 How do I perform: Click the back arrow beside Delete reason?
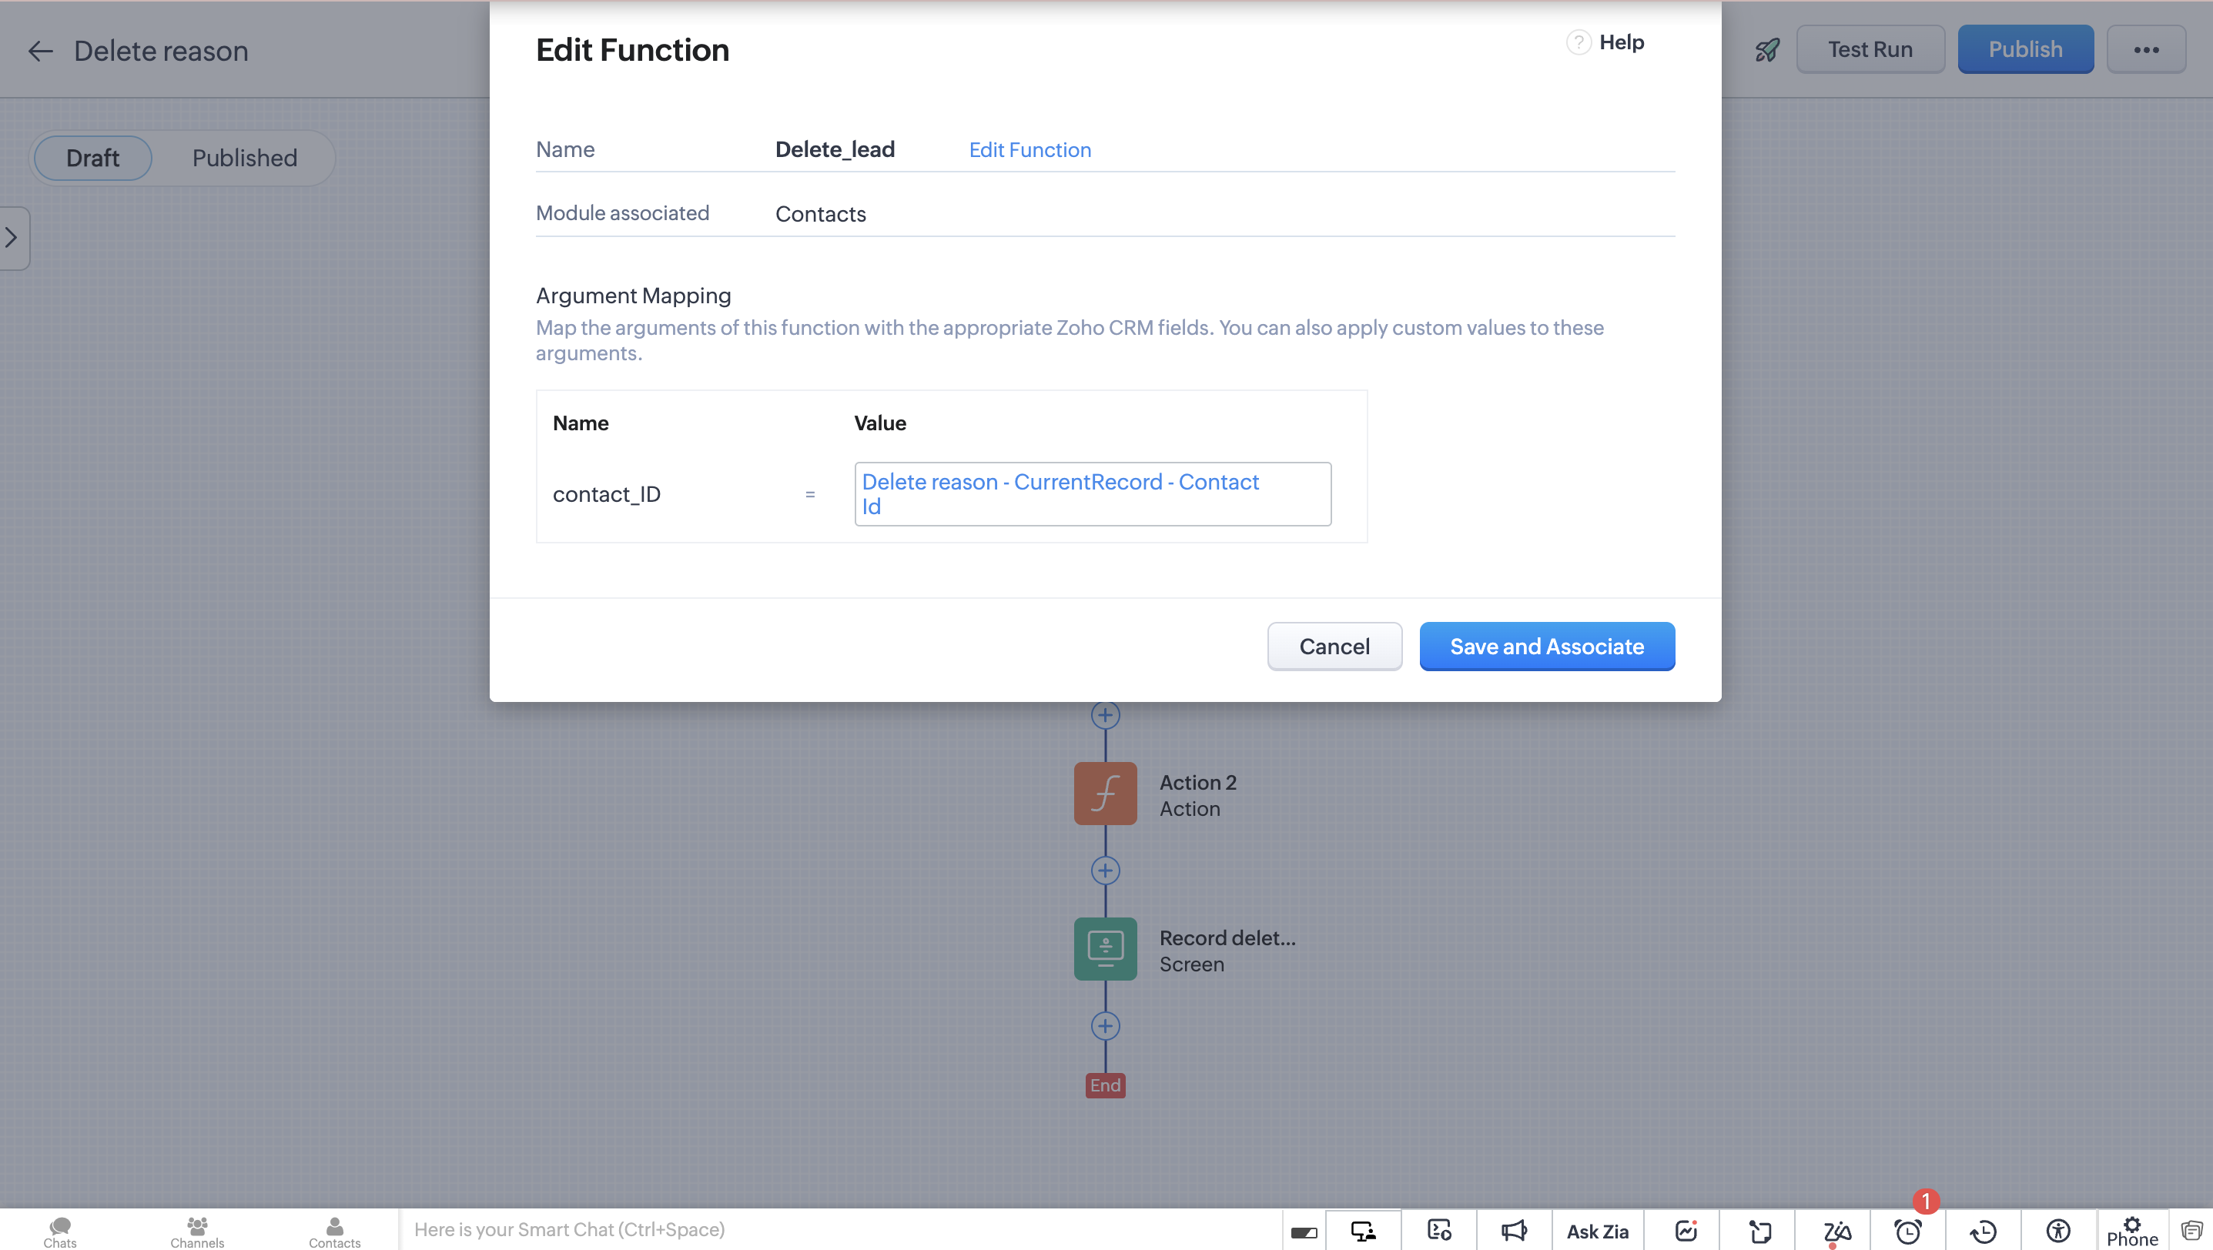coord(39,51)
